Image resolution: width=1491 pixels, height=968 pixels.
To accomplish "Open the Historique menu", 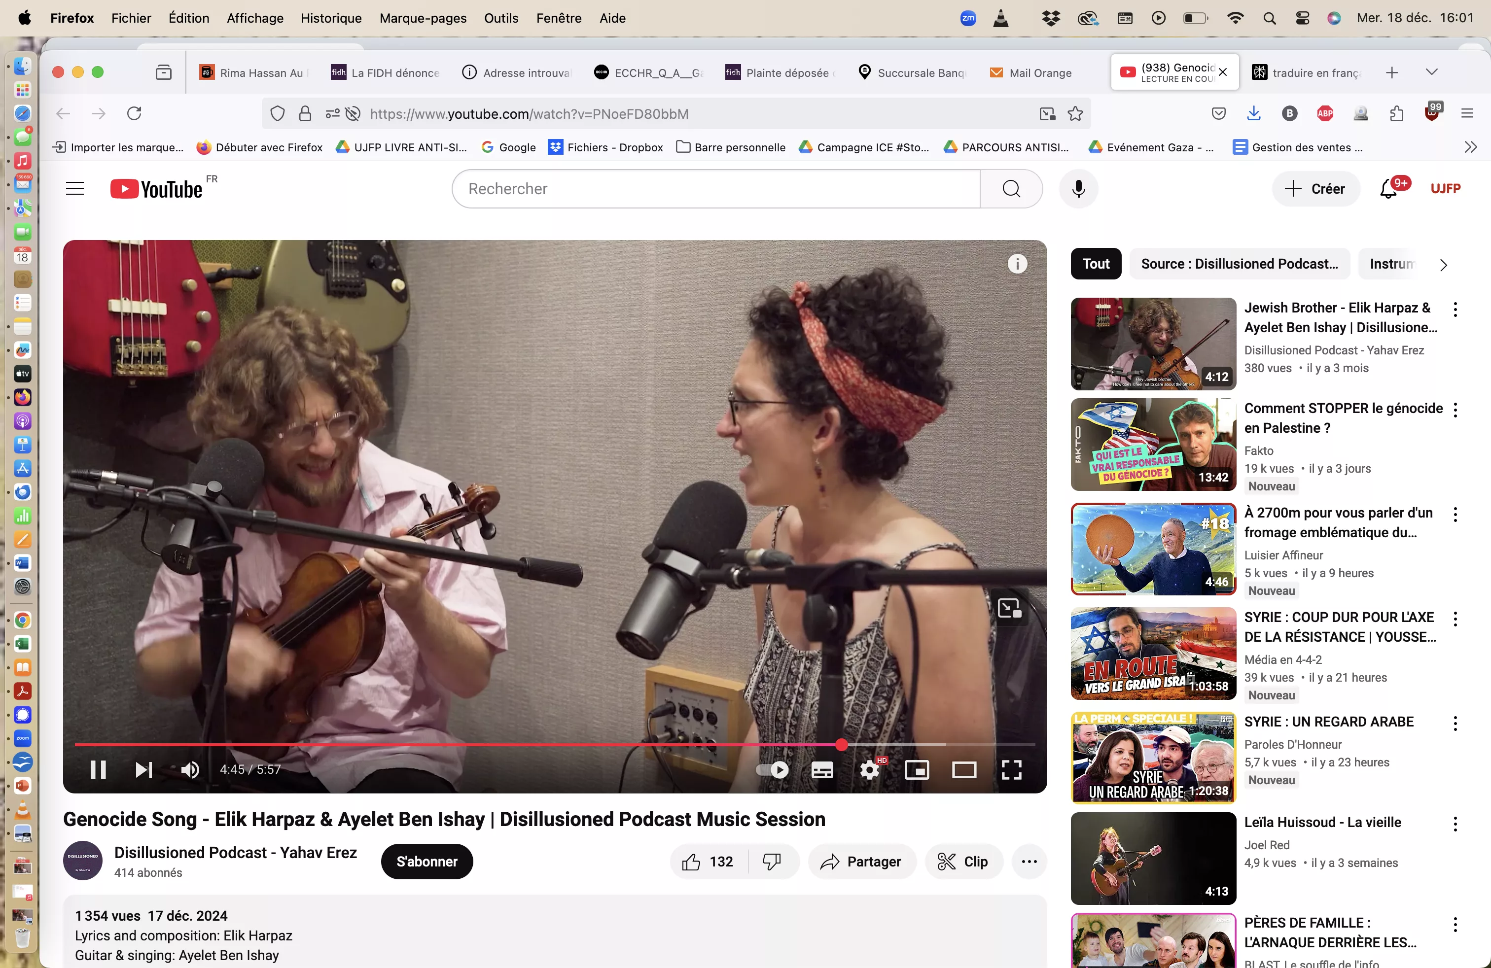I will pyautogui.click(x=331, y=18).
